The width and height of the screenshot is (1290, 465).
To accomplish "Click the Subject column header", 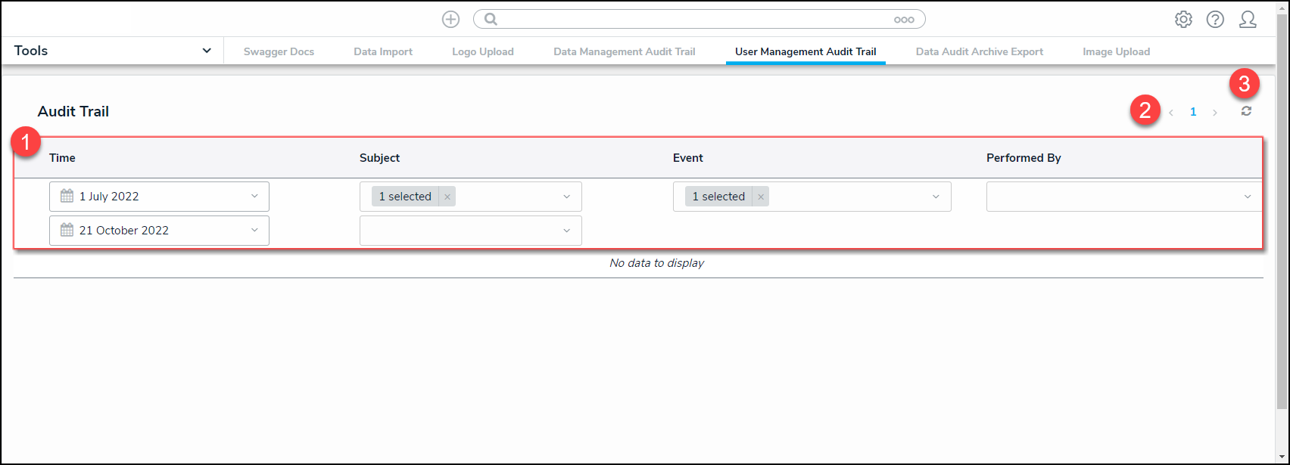I will [379, 158].
